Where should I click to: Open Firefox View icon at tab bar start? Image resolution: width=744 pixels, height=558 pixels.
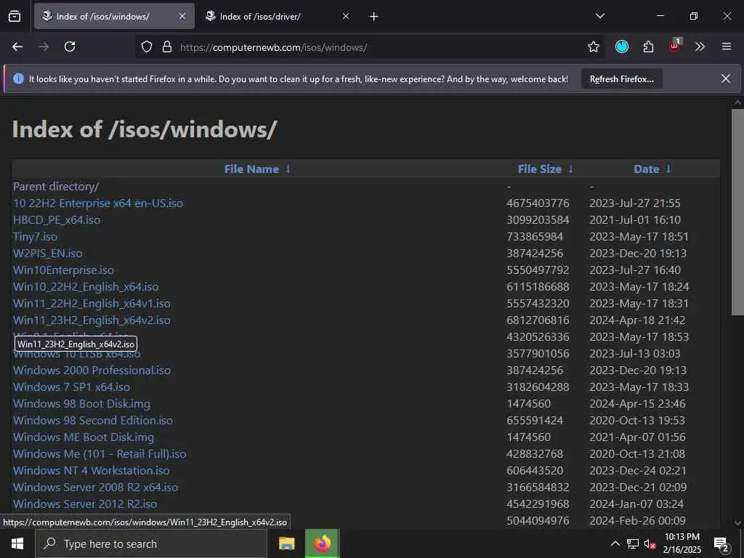[x=15, y=17]
